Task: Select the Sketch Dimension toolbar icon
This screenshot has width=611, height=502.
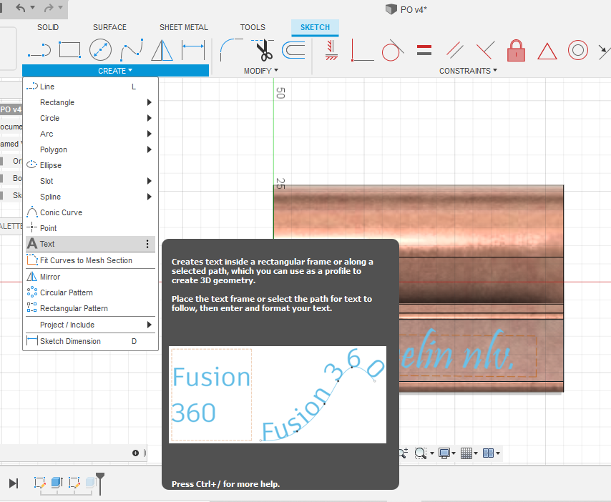Action: coord(193,50)
